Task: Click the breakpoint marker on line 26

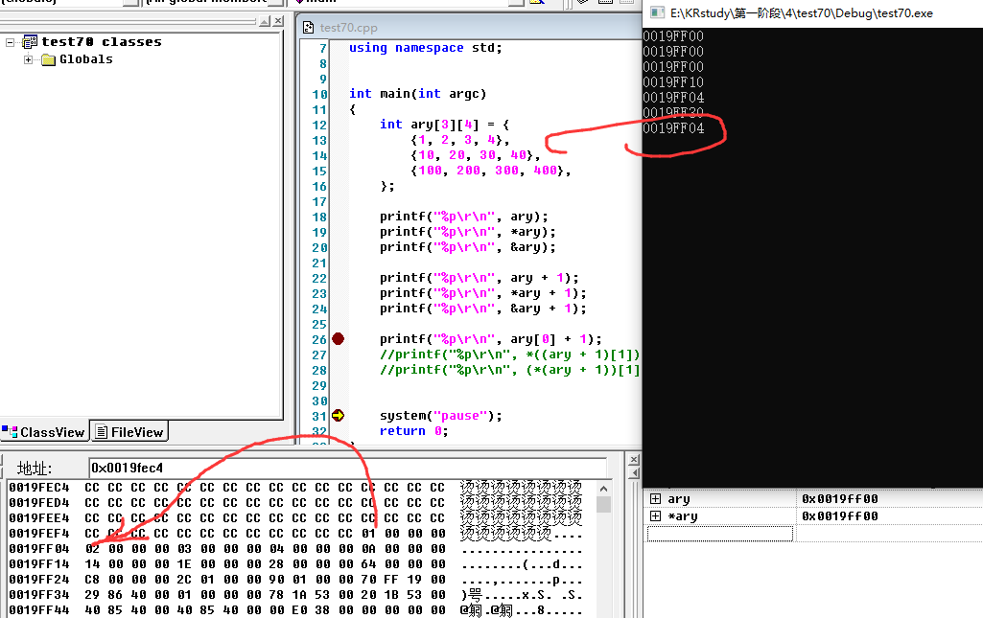Action: pyautogui.click(x=338, y=339)
